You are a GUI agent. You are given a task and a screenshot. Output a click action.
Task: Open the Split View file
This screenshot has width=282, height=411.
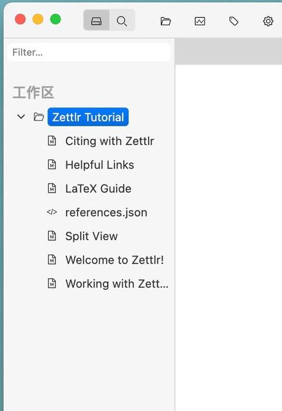point(92,236)
